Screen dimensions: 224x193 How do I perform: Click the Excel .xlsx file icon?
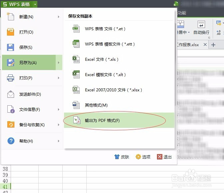coord(76,90)
